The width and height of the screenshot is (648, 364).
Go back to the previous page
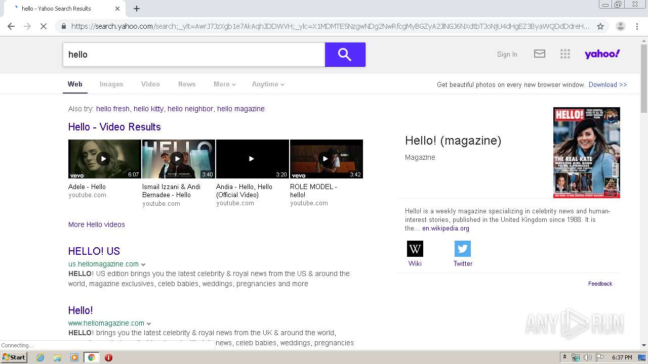(11, 26)
